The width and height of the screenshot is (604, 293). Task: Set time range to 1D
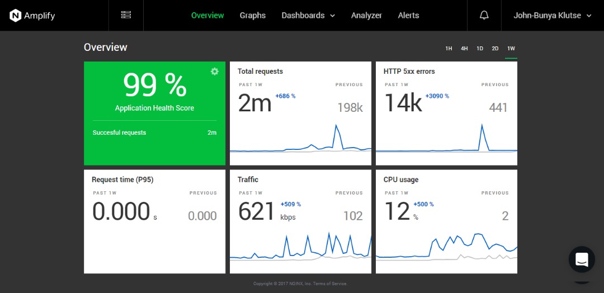(x=480, y=49)
